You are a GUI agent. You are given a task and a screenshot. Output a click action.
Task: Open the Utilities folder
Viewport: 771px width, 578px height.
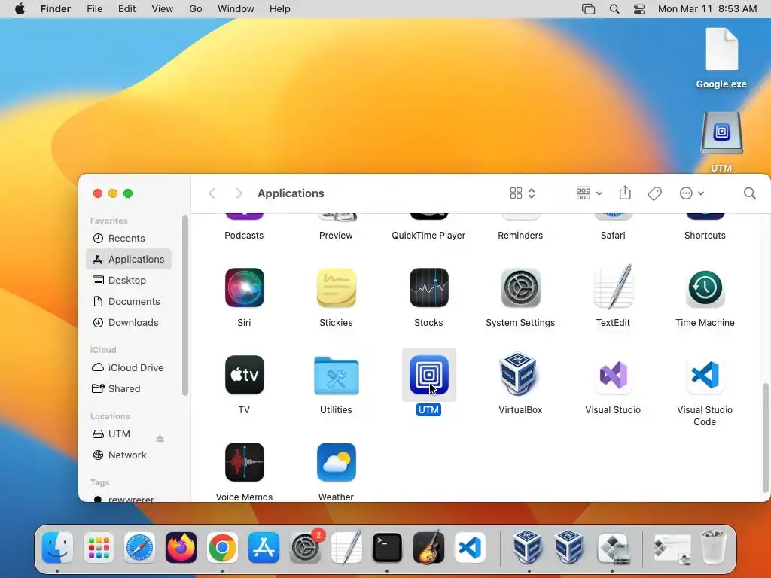[x=337, y=376]
